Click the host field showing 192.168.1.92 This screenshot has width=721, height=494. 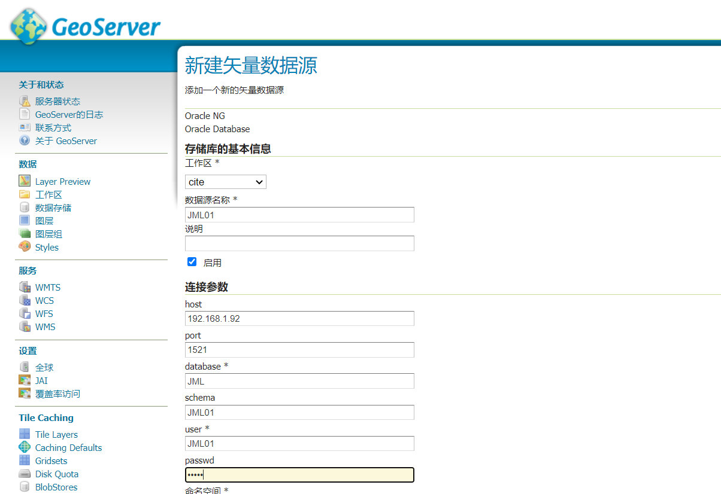[x=299, y=318]
